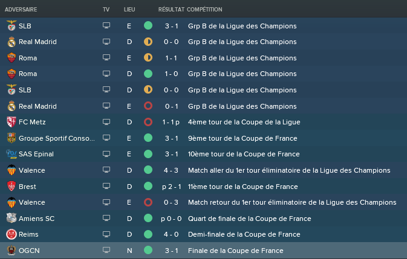Open Demi-finale de la Coupe de France competition

(244, 234)
